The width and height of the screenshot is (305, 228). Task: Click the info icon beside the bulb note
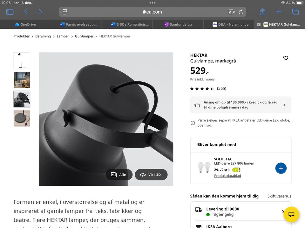(x=193, y=123)
